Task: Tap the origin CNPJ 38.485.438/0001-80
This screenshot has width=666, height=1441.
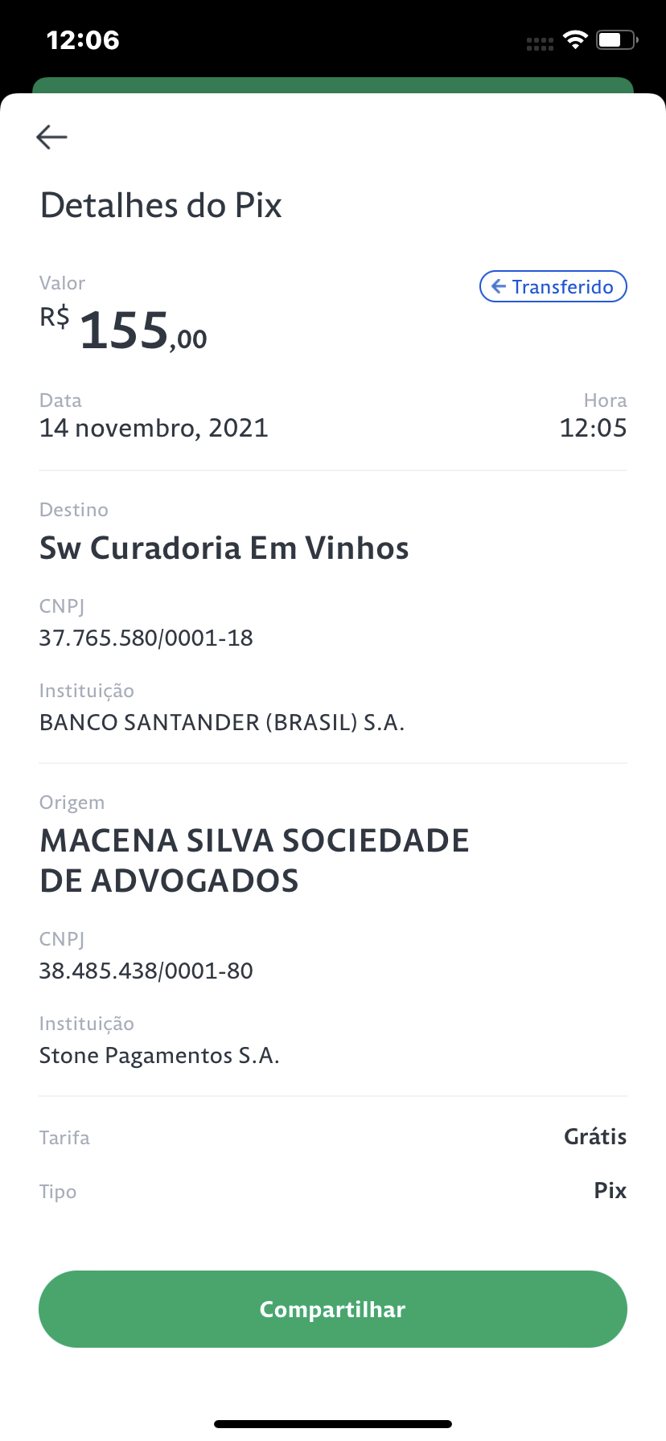Action: [146, 971]
